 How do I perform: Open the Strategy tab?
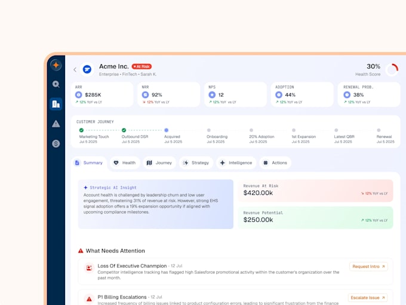196,163
